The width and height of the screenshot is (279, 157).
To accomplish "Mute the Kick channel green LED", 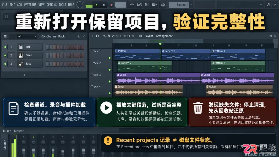I will [5, 47].
